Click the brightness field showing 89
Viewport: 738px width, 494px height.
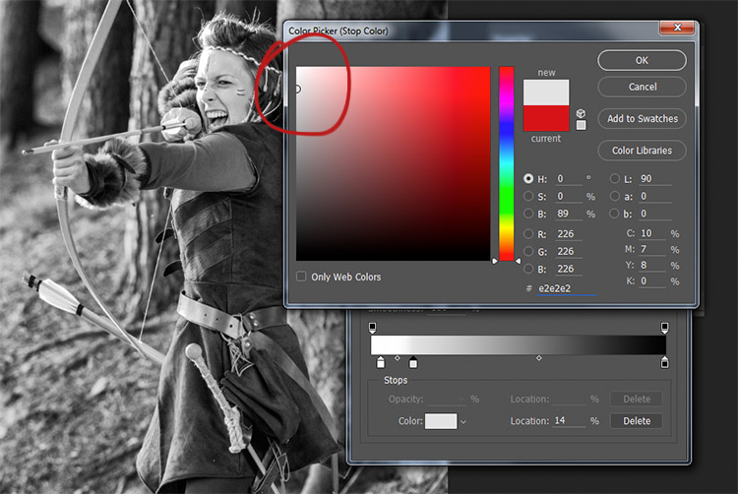point(569,214)
